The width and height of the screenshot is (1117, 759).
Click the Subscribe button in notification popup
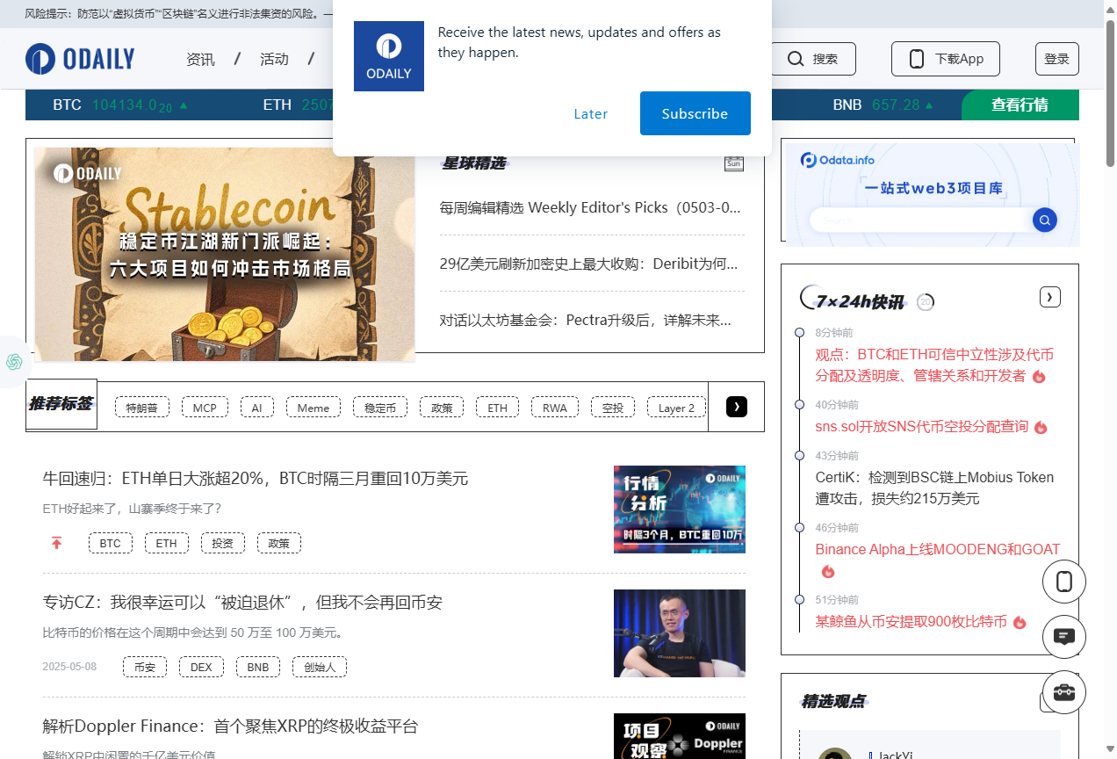click(x=695, y=113)
